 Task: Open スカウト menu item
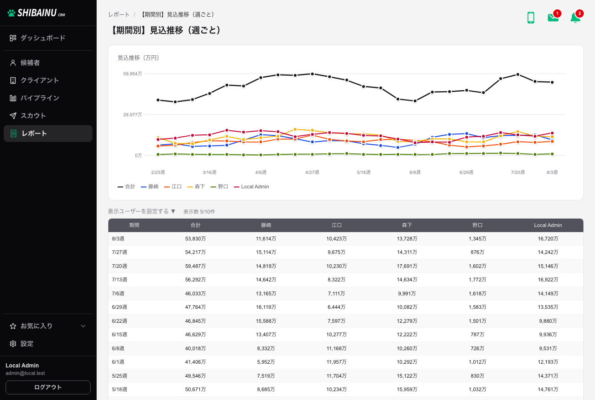pyautogui.click(x=48, y=116)
